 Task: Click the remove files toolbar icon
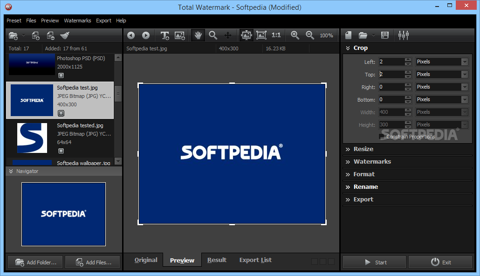click(50, 35)
